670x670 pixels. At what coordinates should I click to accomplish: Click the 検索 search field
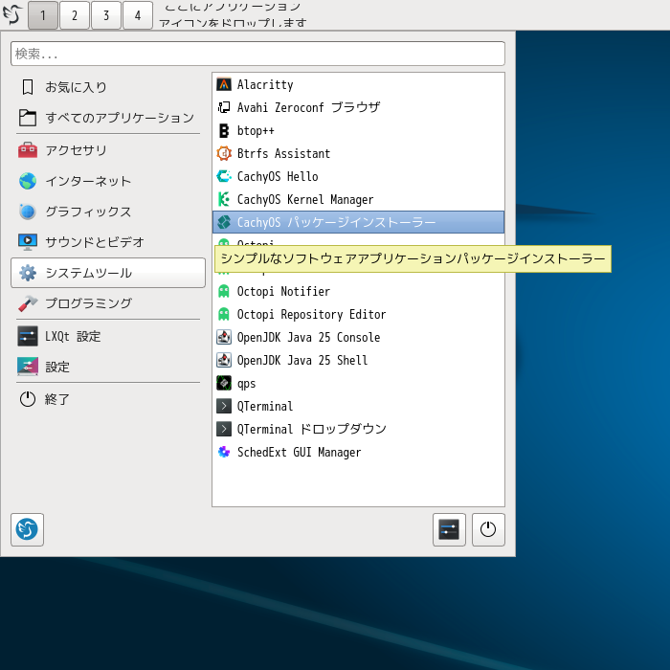257,54
